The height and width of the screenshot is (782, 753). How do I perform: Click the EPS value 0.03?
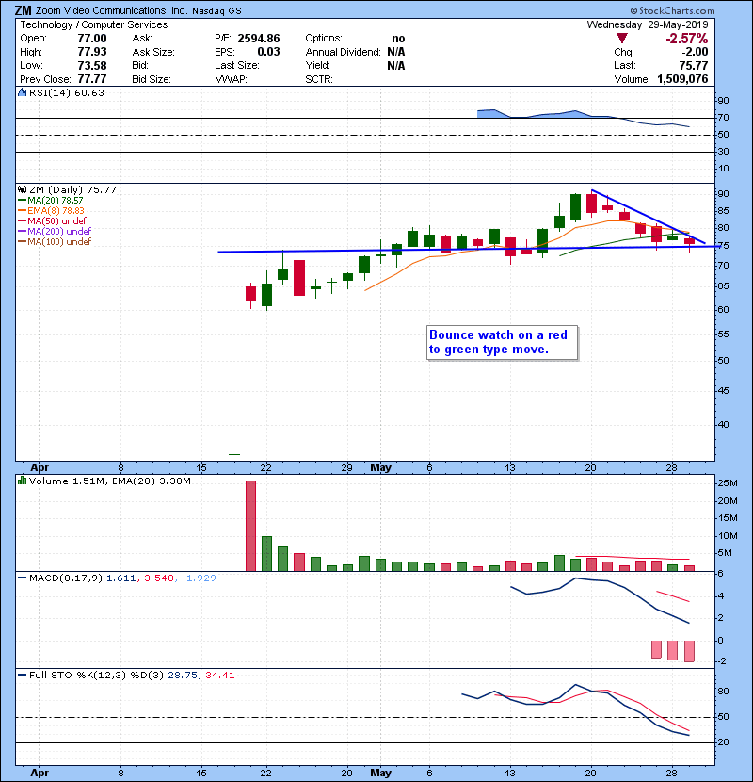(x=268, y=52)
